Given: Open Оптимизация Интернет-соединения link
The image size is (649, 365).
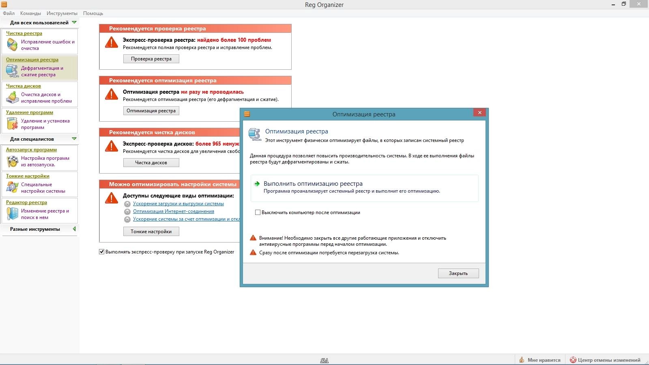Looking at the screenshot, I should click(174, 212).
